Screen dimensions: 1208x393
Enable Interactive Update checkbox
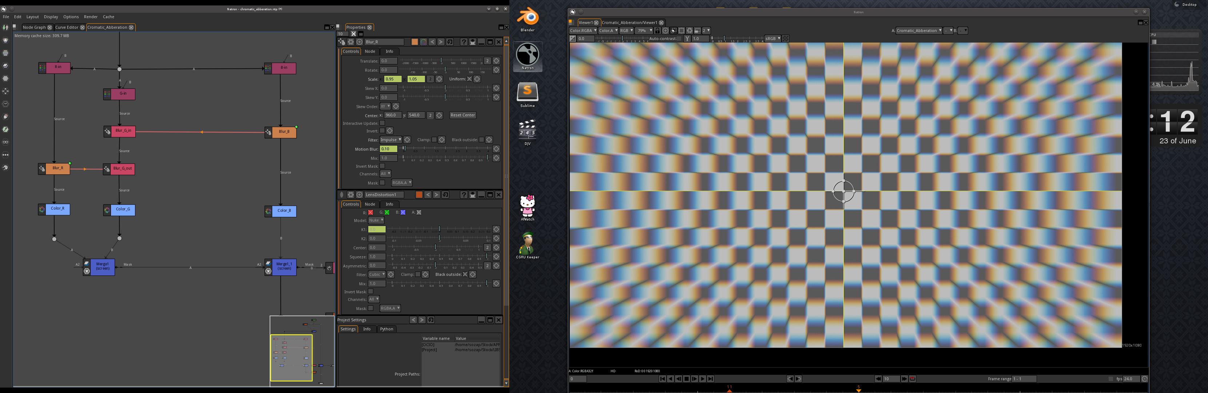[382, 123]
